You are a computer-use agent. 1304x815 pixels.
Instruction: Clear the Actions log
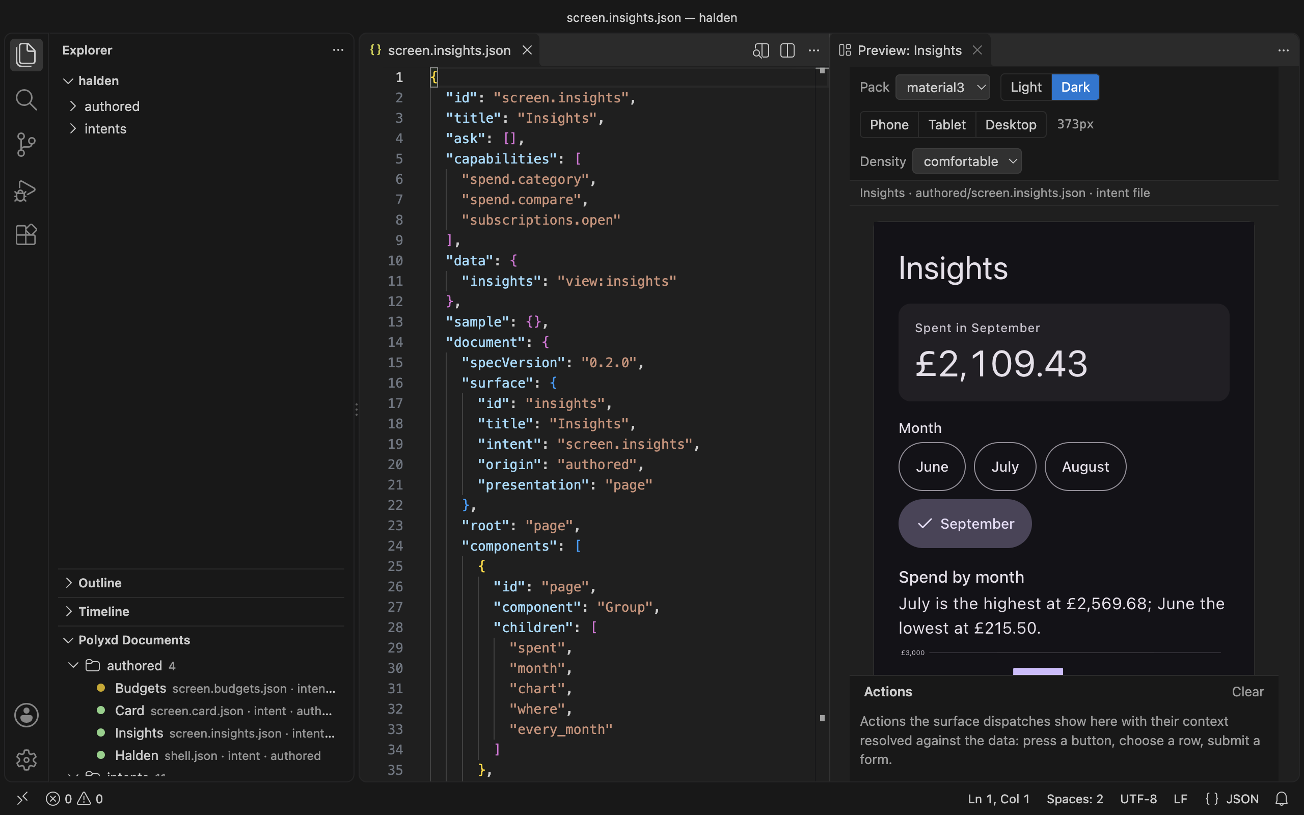coord(1247,692)
